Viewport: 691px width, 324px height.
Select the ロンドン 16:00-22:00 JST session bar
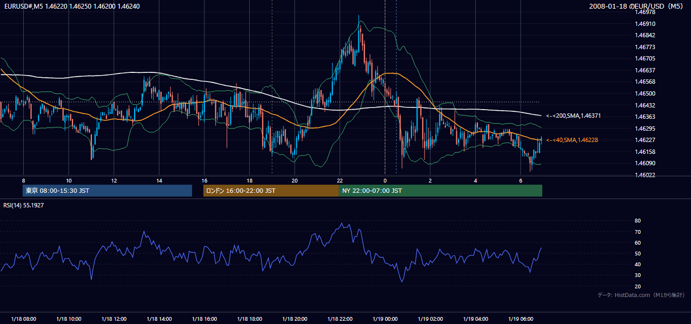pyautogui.click(x=271, y=191)
